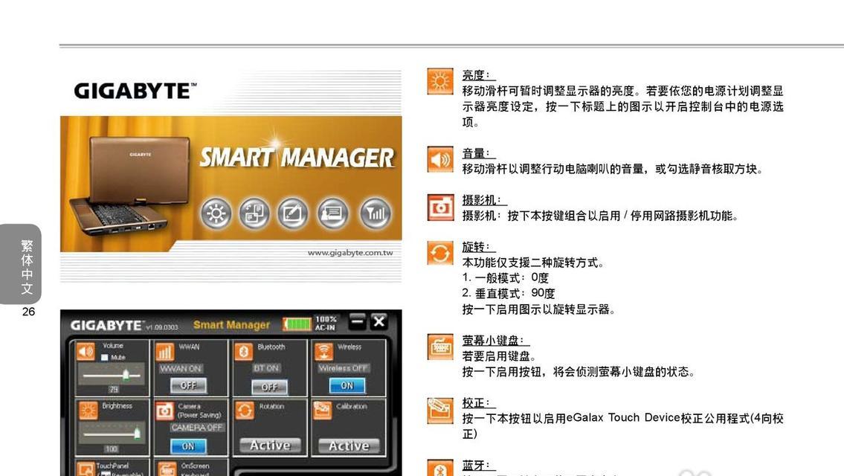Viewport: 844px width, 476px height.
Task: Minimize the Smart Manager window
Action: pyautogui.click(x=357, y=321)
